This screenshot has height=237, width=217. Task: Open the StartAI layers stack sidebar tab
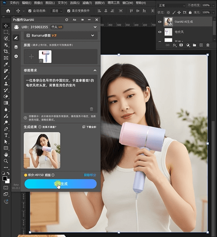16,47
